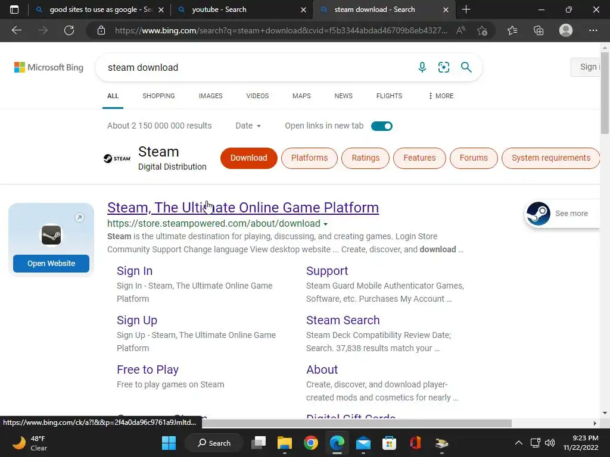This screenshot has height=457, width=610.
Task: Click the System requirements pill button
Action: coord(550,158)
